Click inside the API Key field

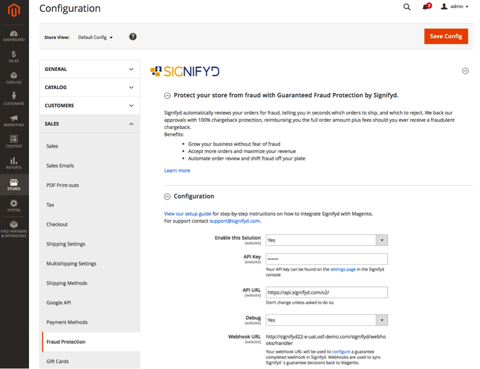click(x=327, y=259)
